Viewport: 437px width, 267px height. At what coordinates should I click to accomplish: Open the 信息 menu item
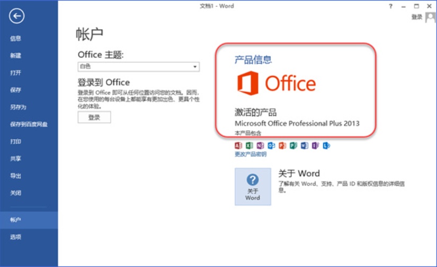pyautogui.click(x=15, y=39)
